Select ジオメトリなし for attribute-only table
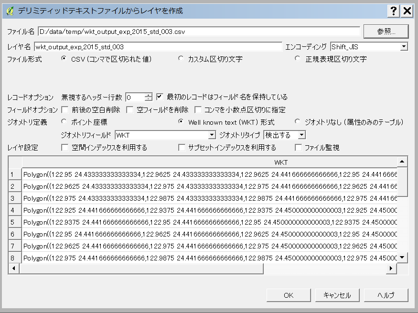Image resolution: width=418 pixels, height=313 pixels. click(297, 122)
